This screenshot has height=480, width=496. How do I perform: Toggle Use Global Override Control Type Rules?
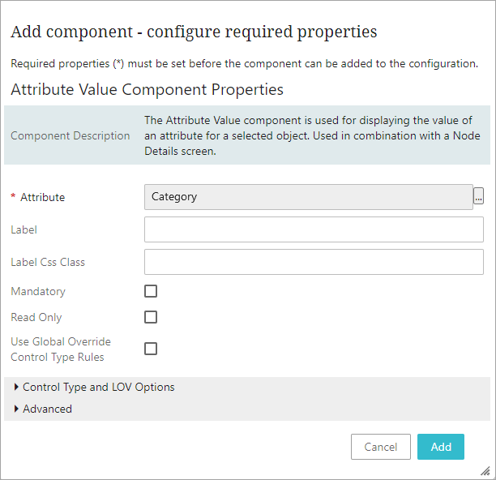click(151, 349)
